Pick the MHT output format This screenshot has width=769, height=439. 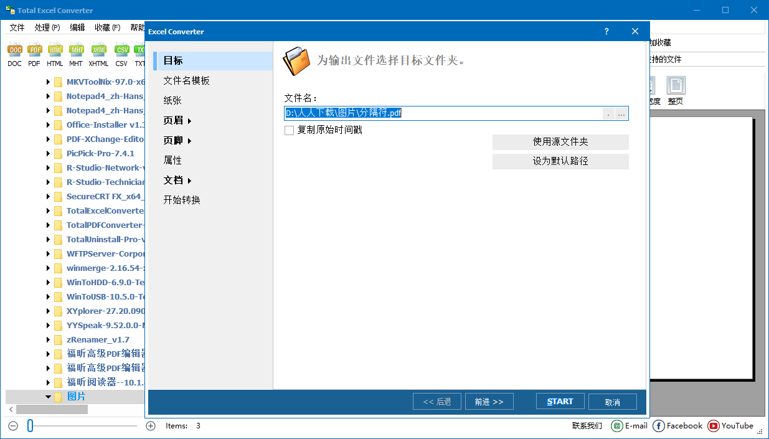pos(76,51)
